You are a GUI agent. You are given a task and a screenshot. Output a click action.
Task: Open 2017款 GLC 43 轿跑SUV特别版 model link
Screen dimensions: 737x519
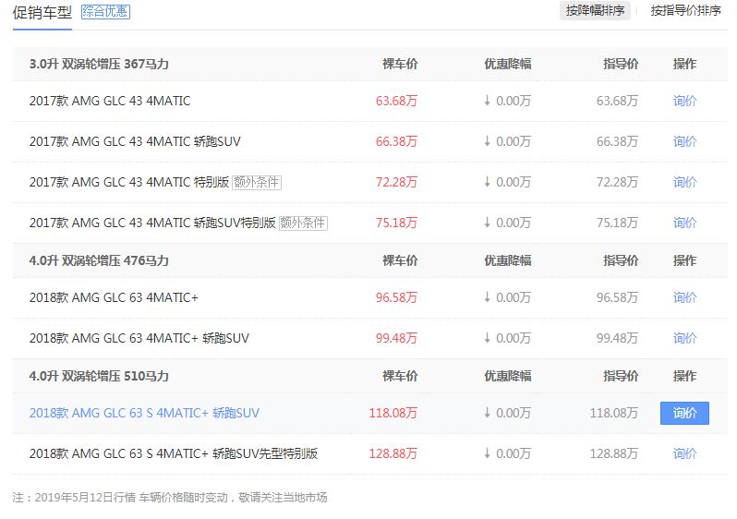(152, 223)
